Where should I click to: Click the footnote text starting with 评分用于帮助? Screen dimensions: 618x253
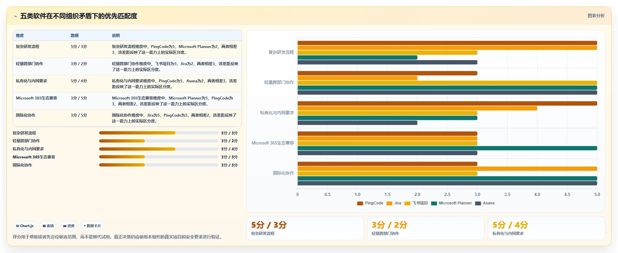[x=118, y=237]
